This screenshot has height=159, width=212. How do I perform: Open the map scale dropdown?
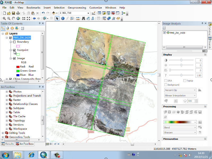click(88, 13)
